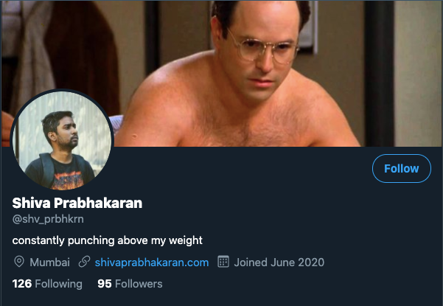Open Shiva Prabhakaran's circular profile photo
The image size is (443, 306).
(62, 140)
